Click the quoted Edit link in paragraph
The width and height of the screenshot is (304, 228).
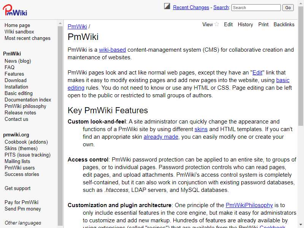257,73
